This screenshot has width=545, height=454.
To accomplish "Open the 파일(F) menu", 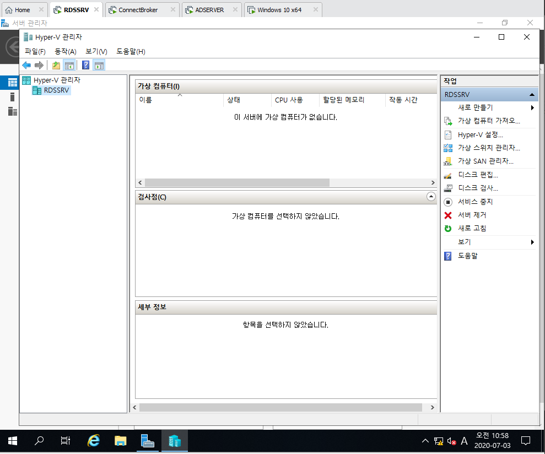I will point(35,51).
